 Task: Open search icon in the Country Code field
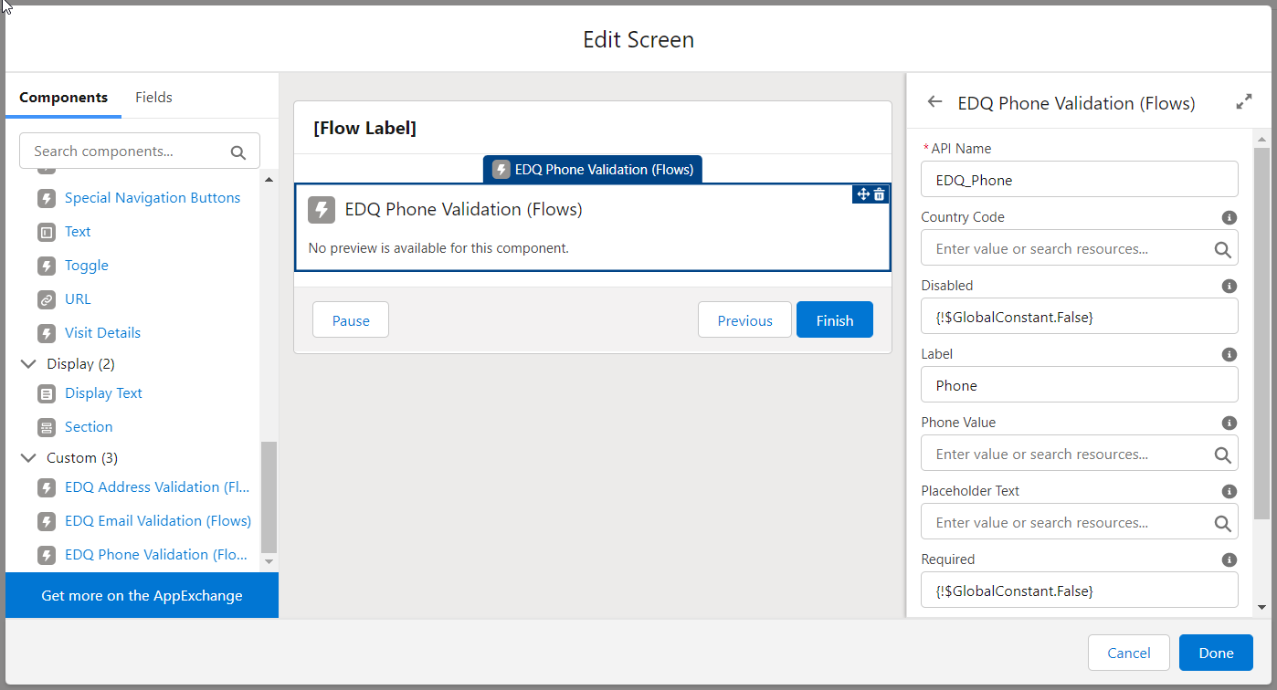[x=1223, y=247]
